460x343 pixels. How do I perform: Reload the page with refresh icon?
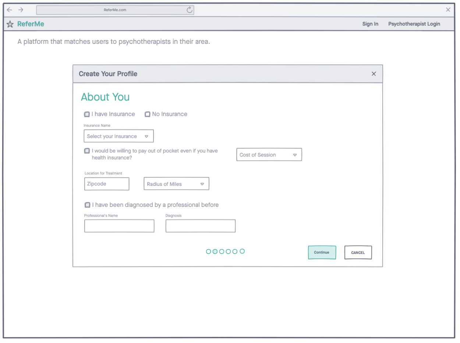click(x=190, y=10)
